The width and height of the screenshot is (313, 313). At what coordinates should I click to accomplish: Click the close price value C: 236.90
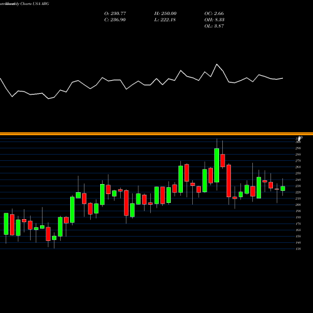pos(115,20)
